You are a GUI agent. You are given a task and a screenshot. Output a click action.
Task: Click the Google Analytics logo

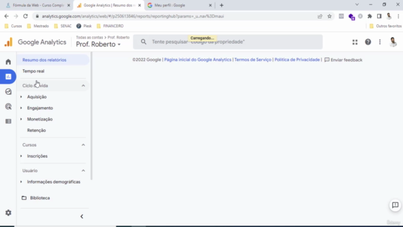pyautogui.click(x=35, y=42)
